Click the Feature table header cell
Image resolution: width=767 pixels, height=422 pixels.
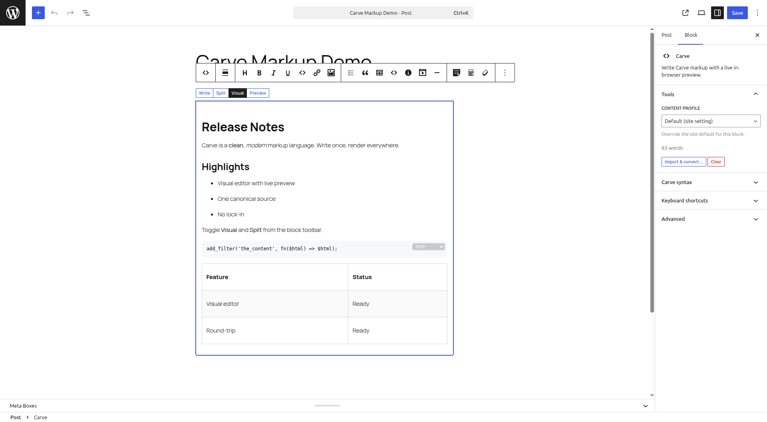275,277
